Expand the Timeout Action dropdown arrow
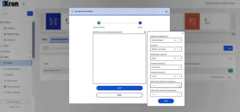The width and height of the screenshot is (240, 112). 179,76
